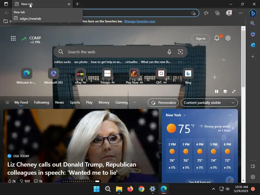The width and height of the screenshot is (260, 195).
Task: Add this page to favorites star
Action: click(193, 13)
